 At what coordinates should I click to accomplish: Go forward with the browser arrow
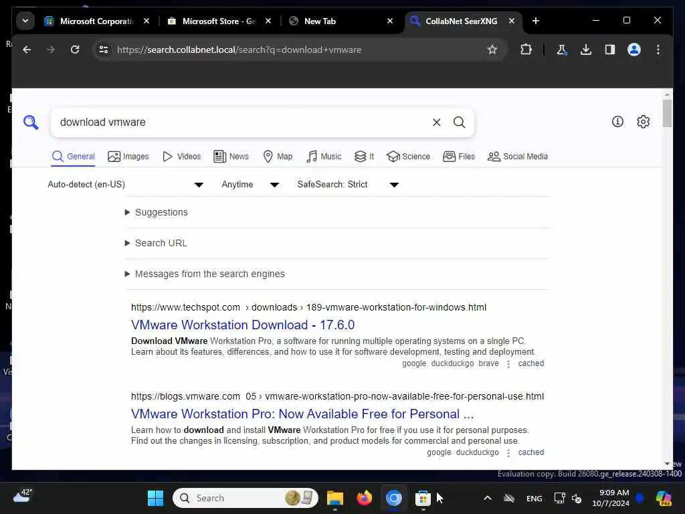51,50
